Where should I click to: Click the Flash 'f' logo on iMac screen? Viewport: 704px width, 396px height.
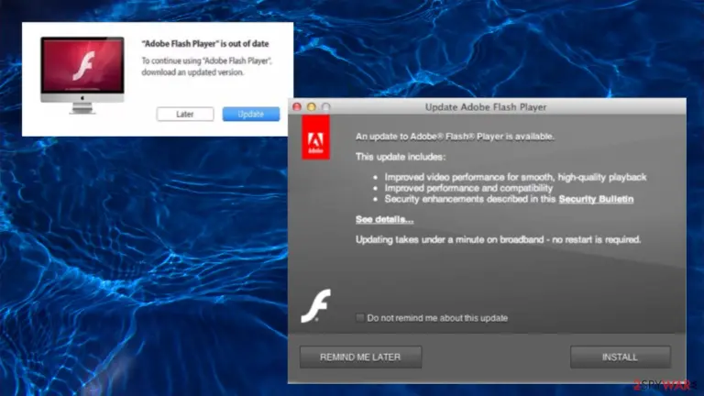point(83,66)
